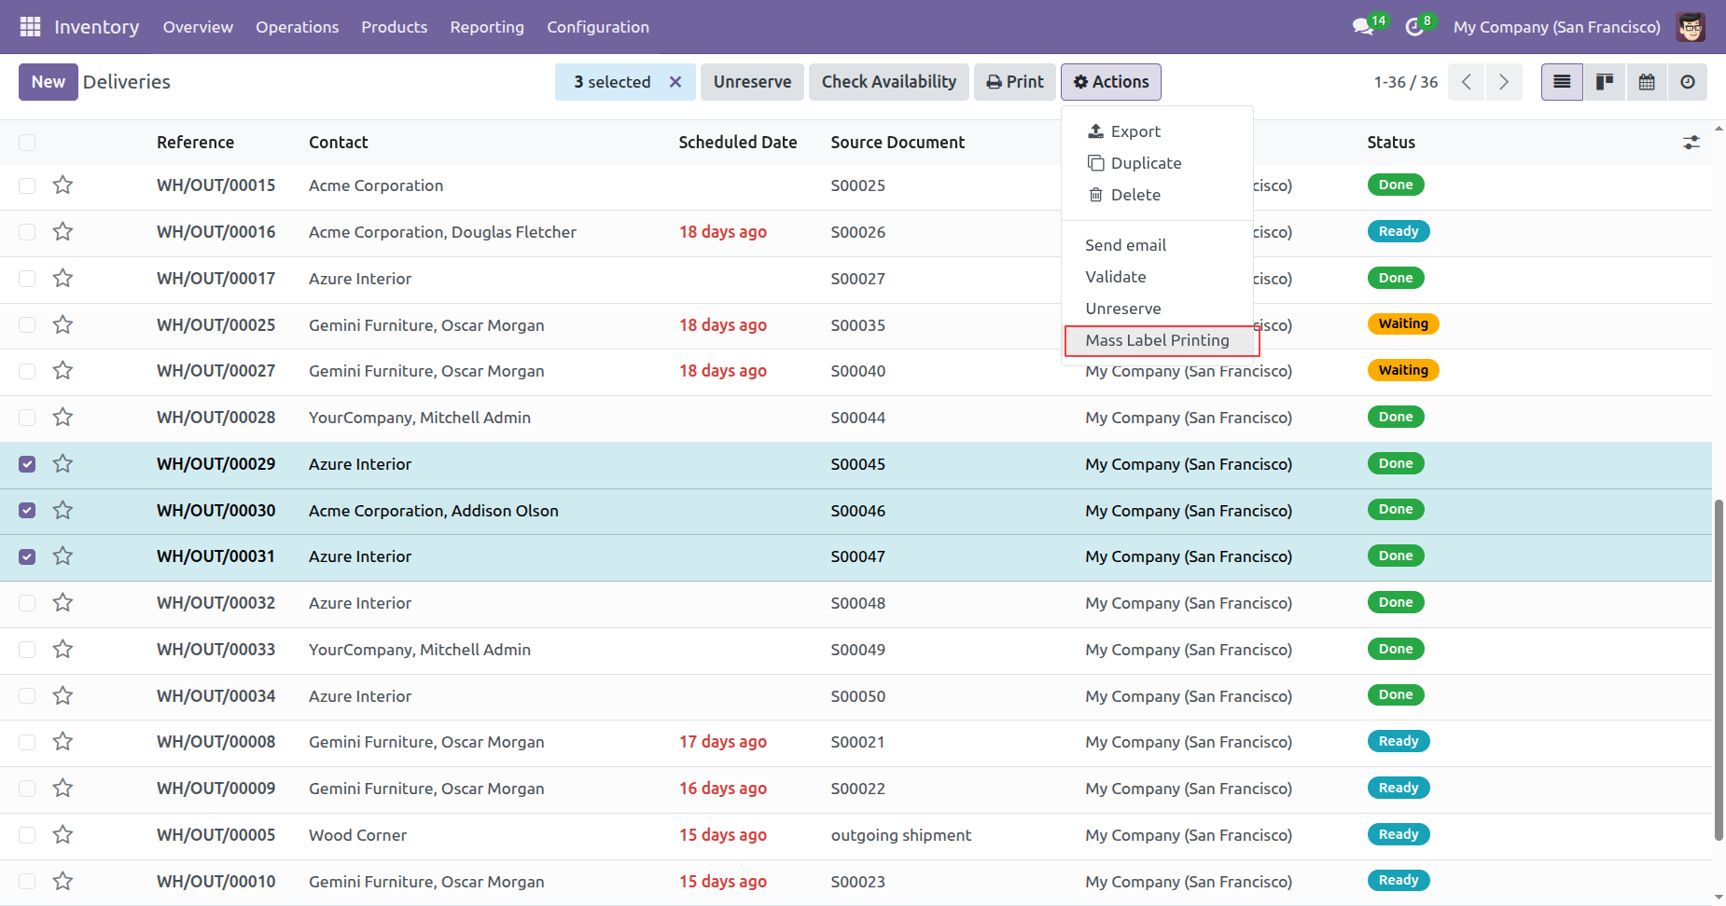Image resolution: width=1726 pixels, height=906 pixels.
Task: Uncheck the WH/OUT/00029 row checkbox
Action: tap(27, 464)
